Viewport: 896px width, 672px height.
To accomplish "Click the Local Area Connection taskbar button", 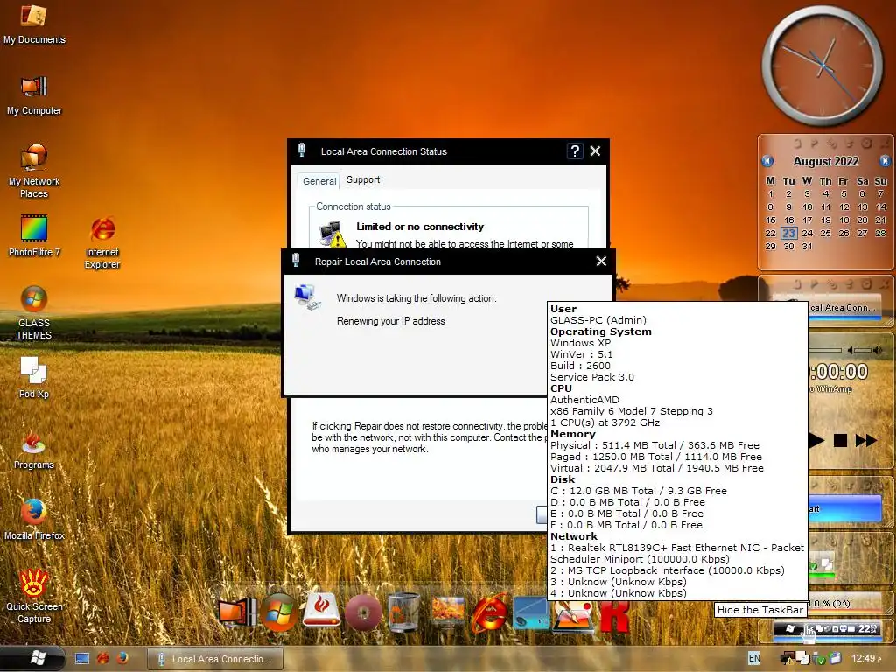I will pyautogui.click(x=215, y=659).
